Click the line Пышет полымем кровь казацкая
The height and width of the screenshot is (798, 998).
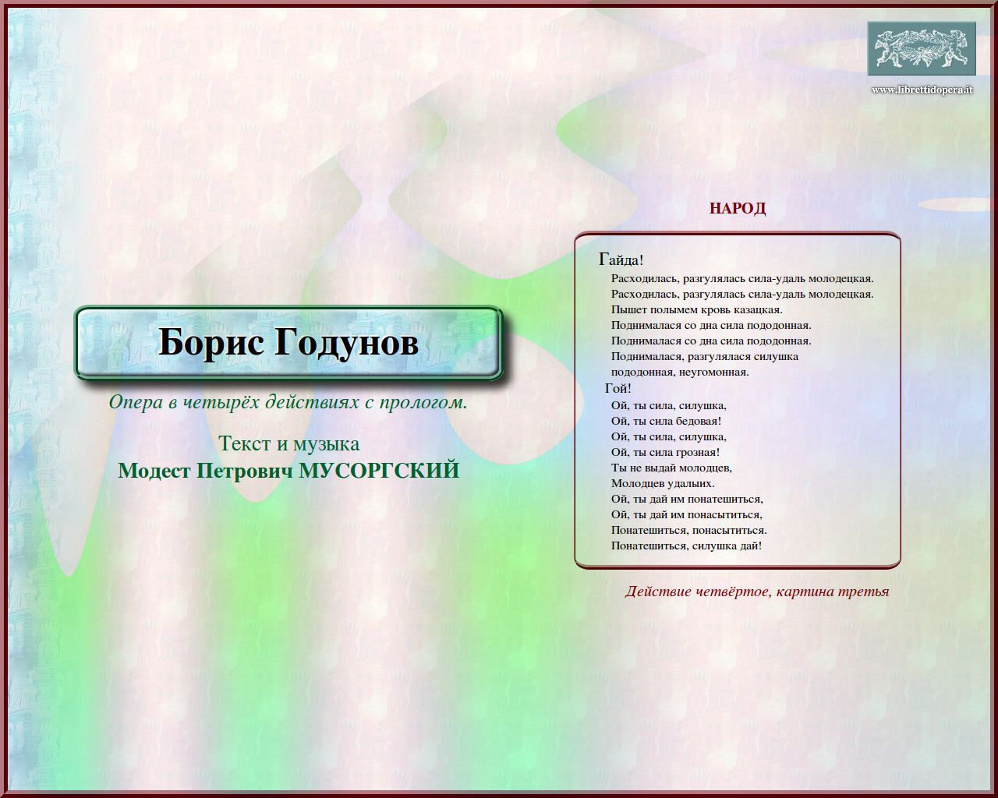[x=696, y=309]
